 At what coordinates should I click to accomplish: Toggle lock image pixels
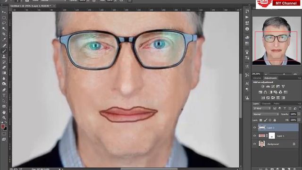(265, 120)
